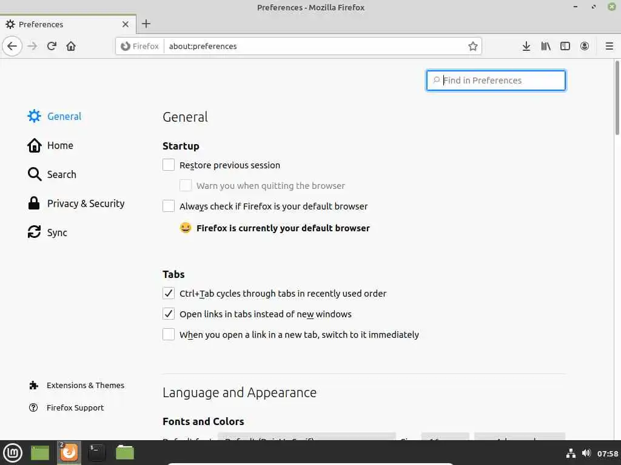Screen dimensions: 621x465
Task: Select the Preferences browser tab
Action: [68, 24]
